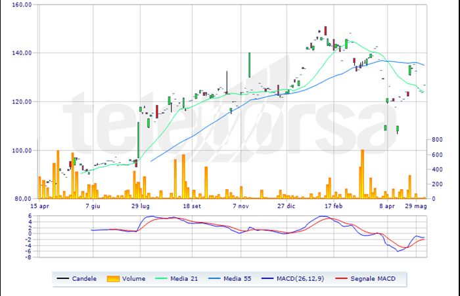Click the 29 lug date label
Viewport: 460px width, 296px height.
[x=140, y=206]
